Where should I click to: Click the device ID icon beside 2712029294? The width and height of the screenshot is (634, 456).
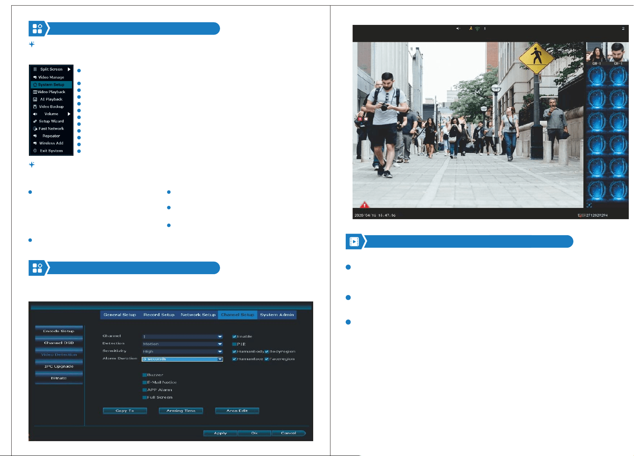click(x=580, y=216)
